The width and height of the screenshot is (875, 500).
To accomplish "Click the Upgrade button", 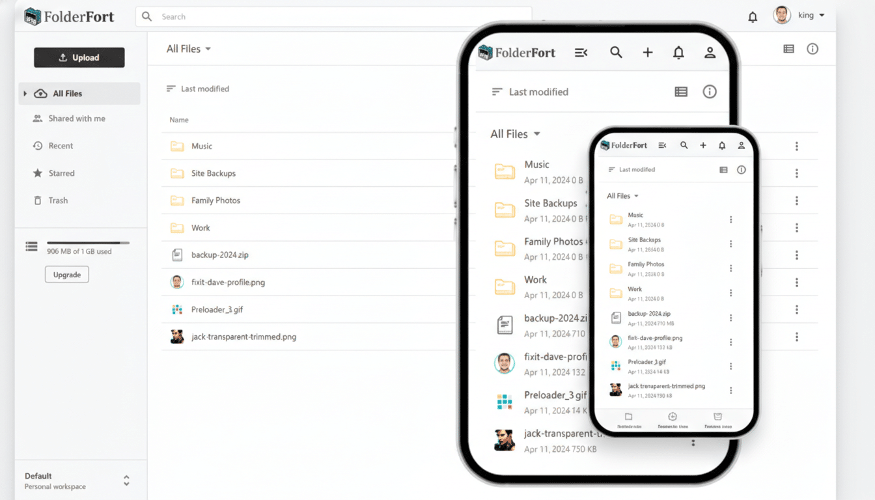I will [66, 274].
